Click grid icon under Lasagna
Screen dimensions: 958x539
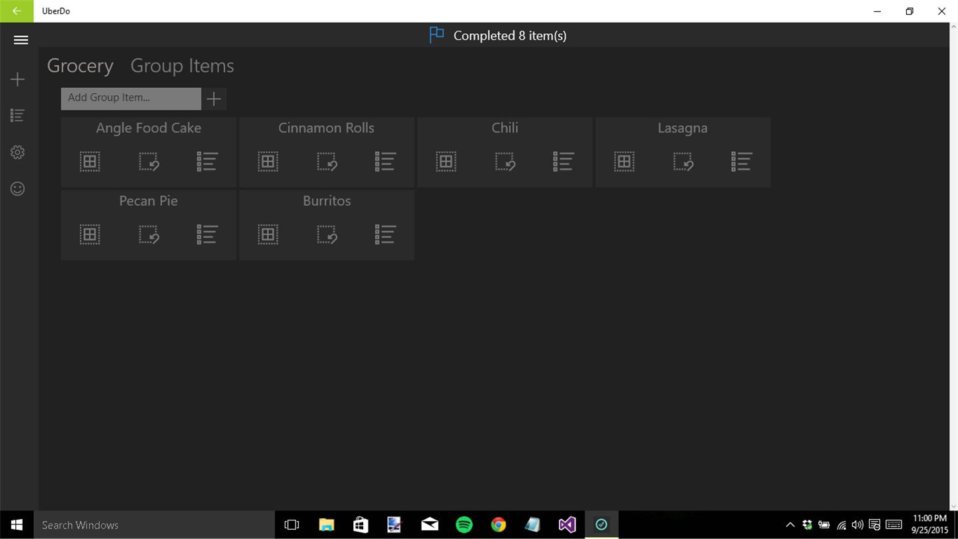pos(624,162)
